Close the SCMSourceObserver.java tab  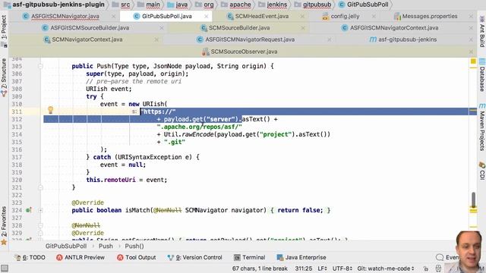click(x=471, y=52)
